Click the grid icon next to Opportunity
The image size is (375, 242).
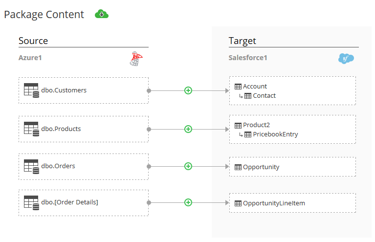pos(238,167)
